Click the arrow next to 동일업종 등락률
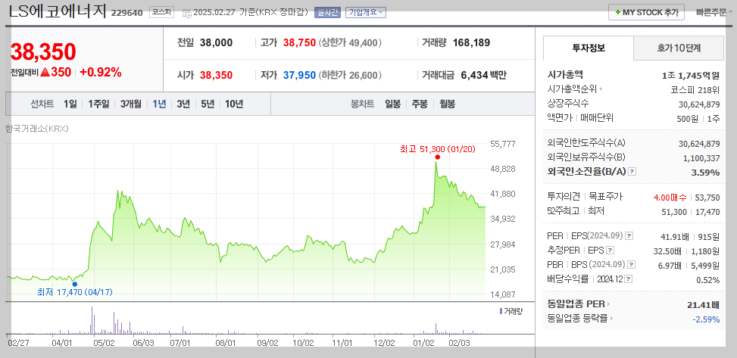Viewport: 737px width, 358px height. (612, 319)
